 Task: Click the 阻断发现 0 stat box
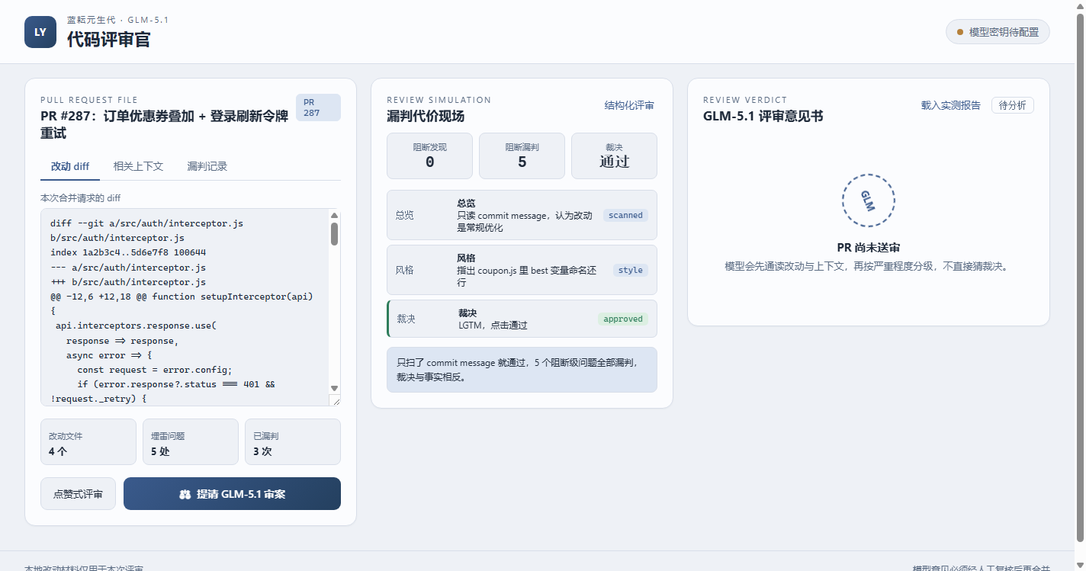click(x=429, y=156)
